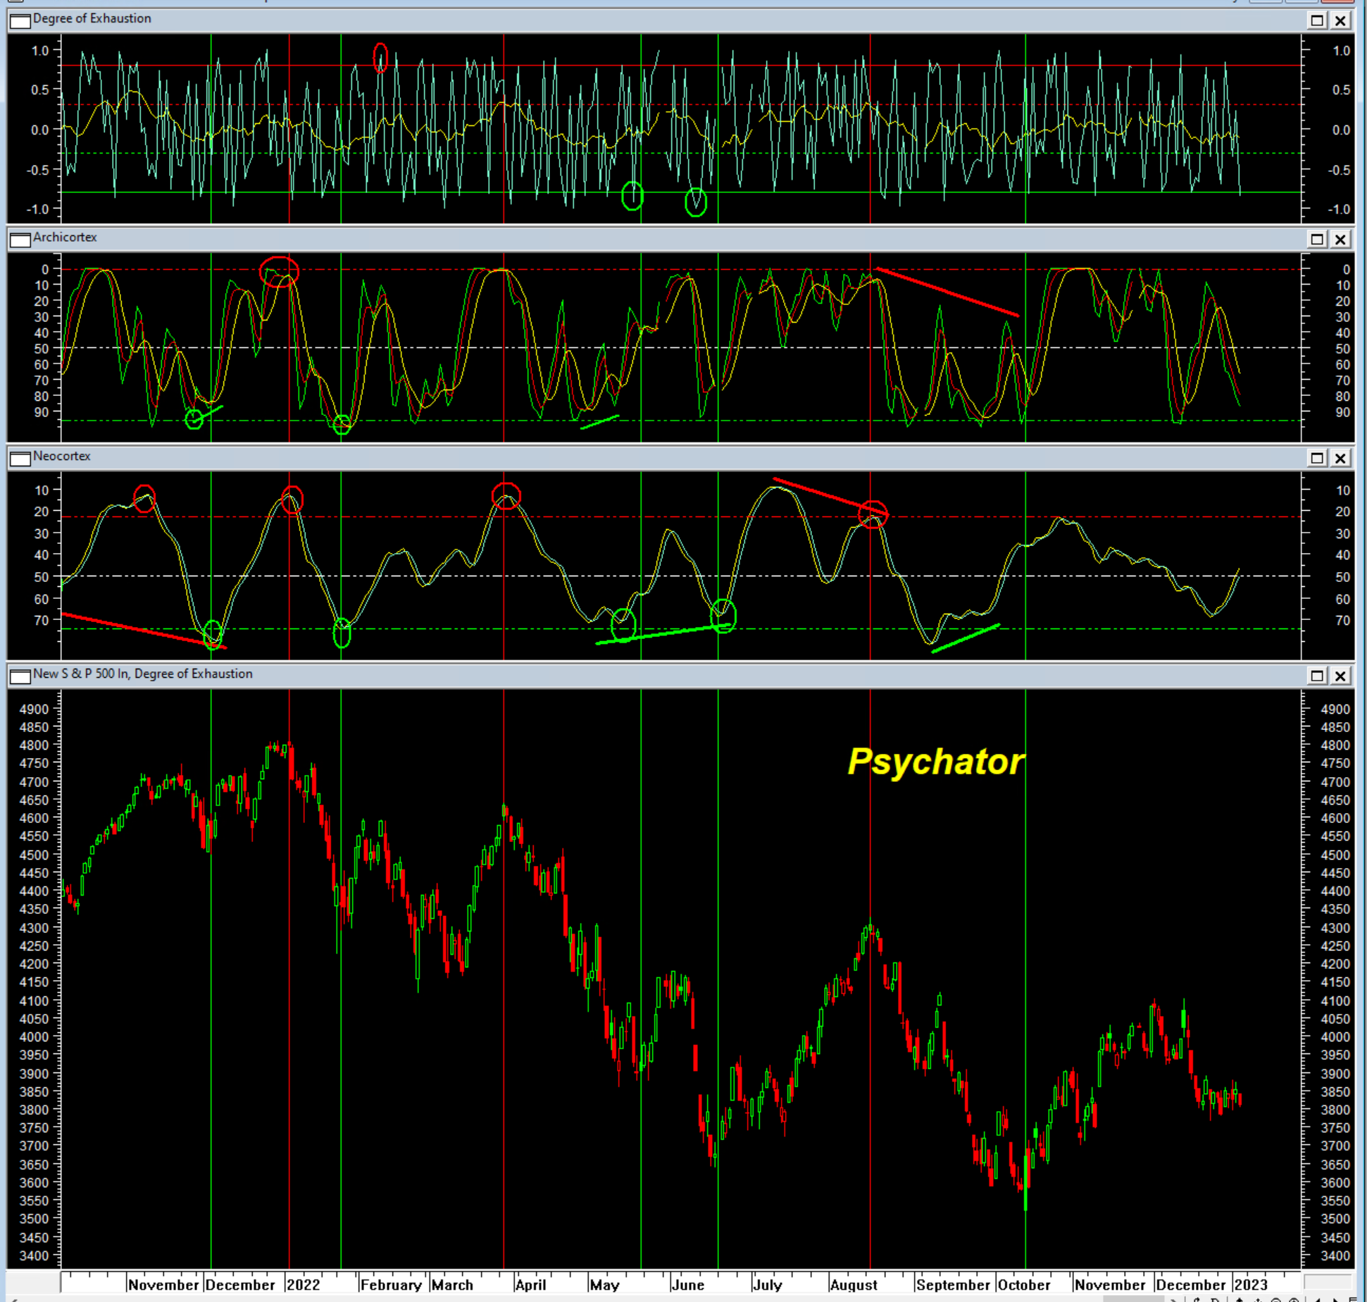
Task: Maximize the Archicortex indicator pane
Action: pos(1316,240)
